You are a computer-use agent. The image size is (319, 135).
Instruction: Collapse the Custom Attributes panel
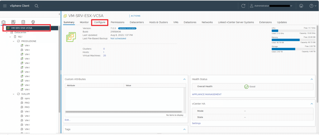pyautogui.click(x=184, y=79)
